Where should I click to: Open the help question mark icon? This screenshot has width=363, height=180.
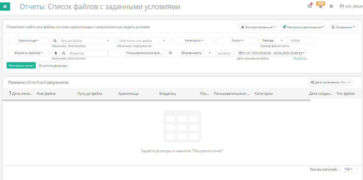[331, 6]
